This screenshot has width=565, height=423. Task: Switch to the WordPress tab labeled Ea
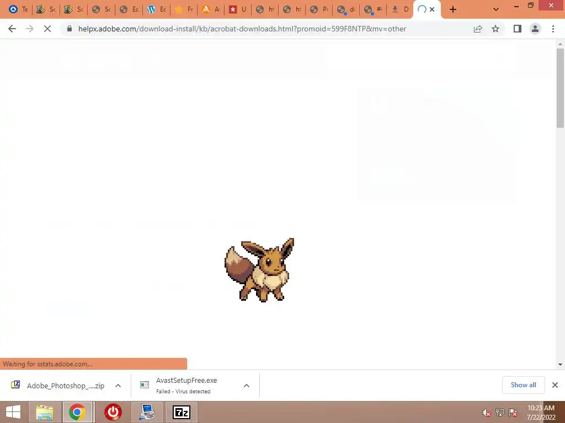pyautogui.click(x=156, y=9)
